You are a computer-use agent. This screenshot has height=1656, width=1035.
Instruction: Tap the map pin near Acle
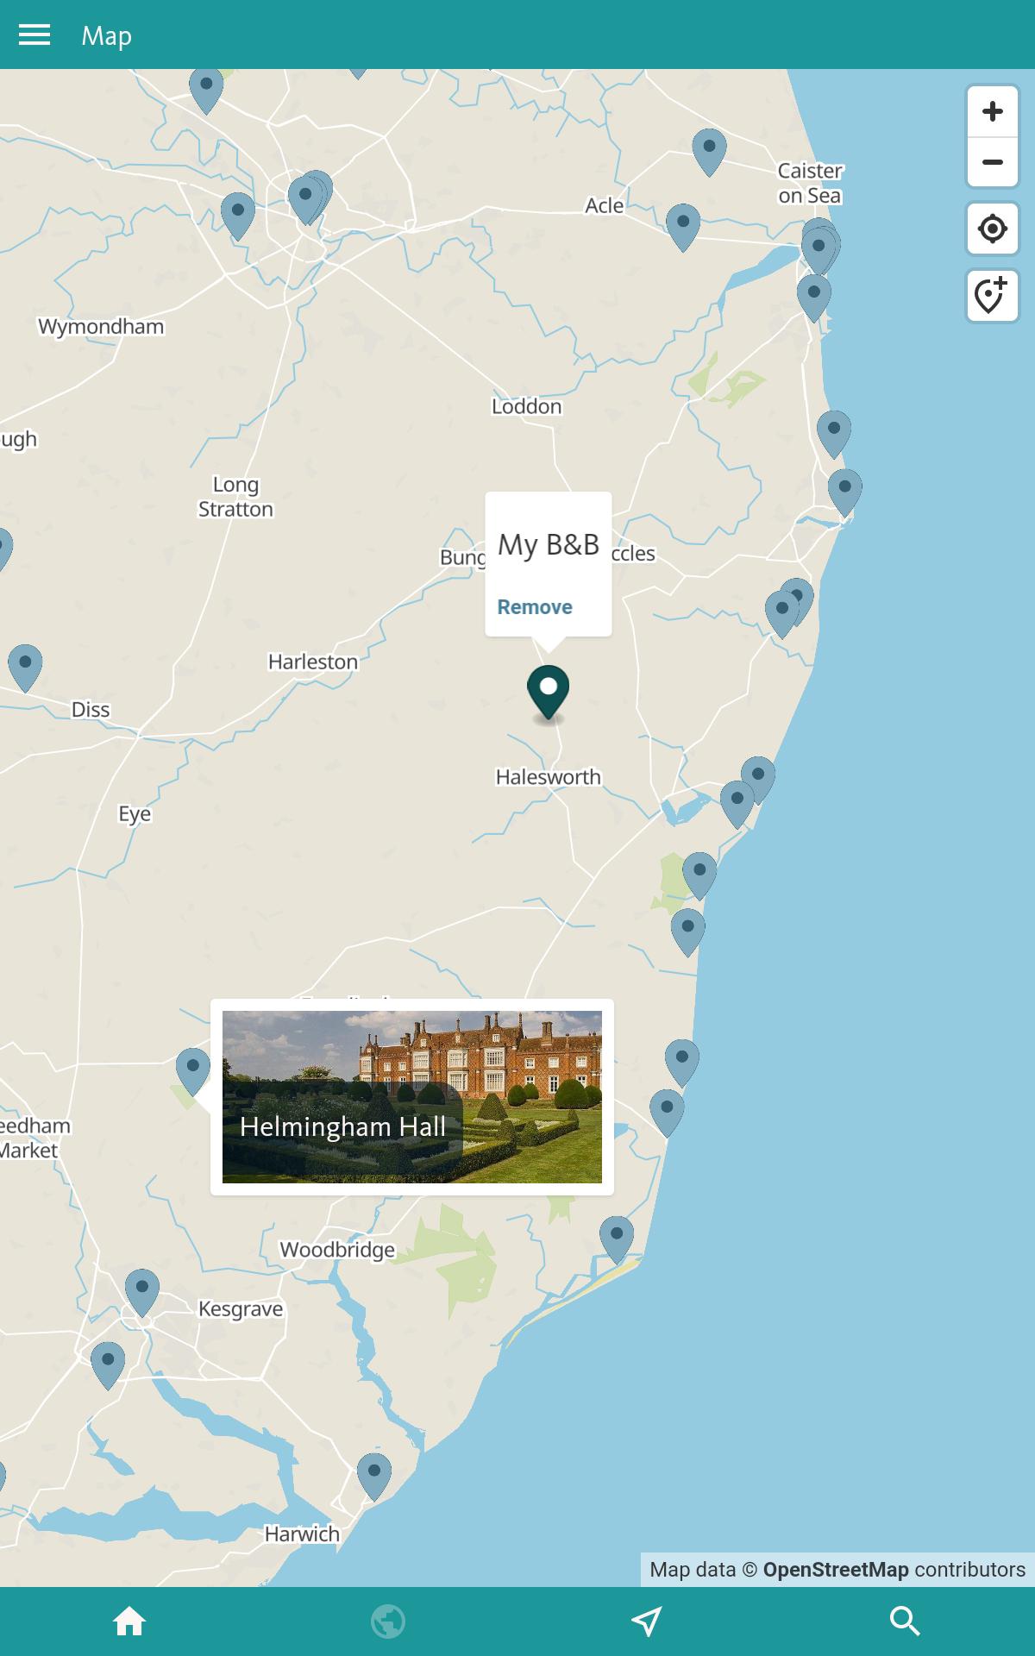pyautogui.click(x=683, y=227)
